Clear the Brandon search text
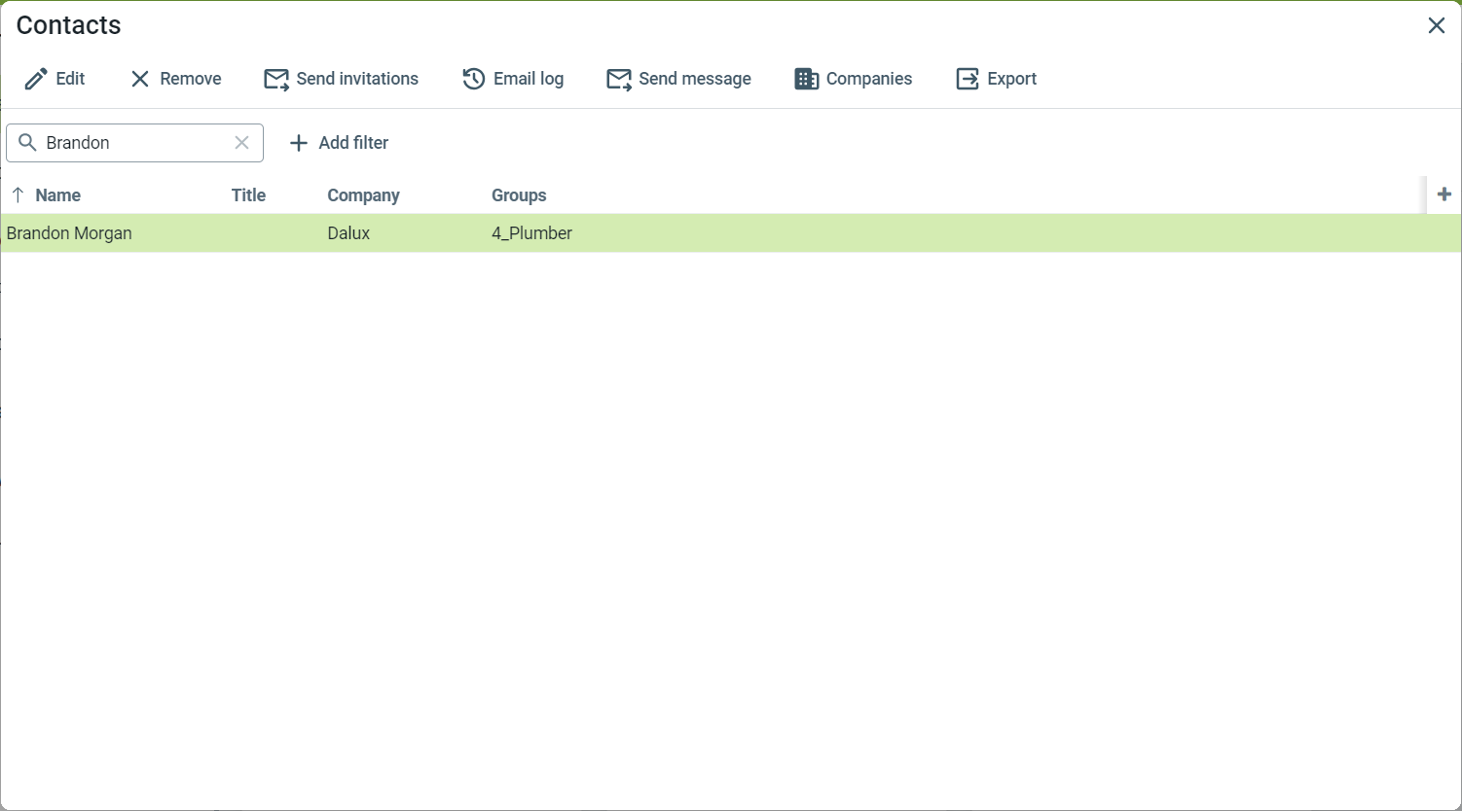Screen dimensions: 1462x811 [x=242, y=143]
